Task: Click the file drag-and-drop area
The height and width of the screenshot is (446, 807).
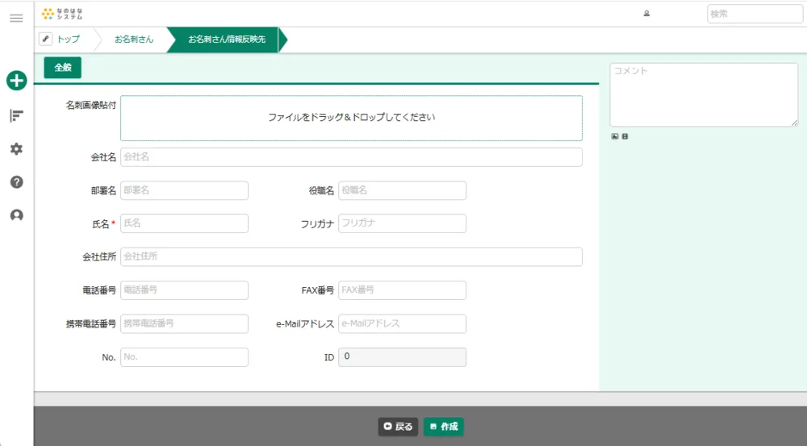Action: [x=352, y=118]
